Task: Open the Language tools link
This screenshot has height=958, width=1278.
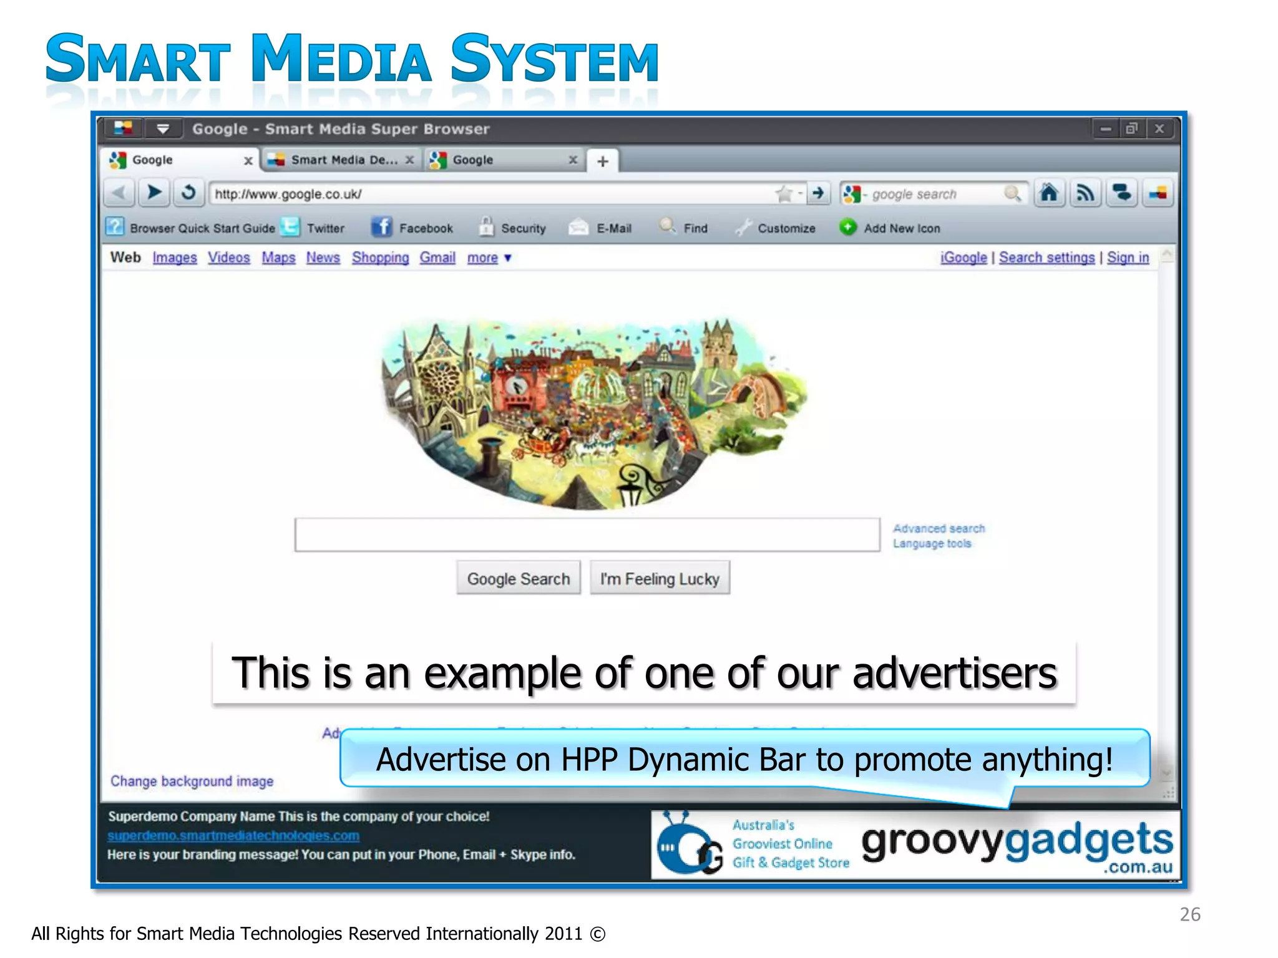Action: pyautogui.click(x=932, y=543)
